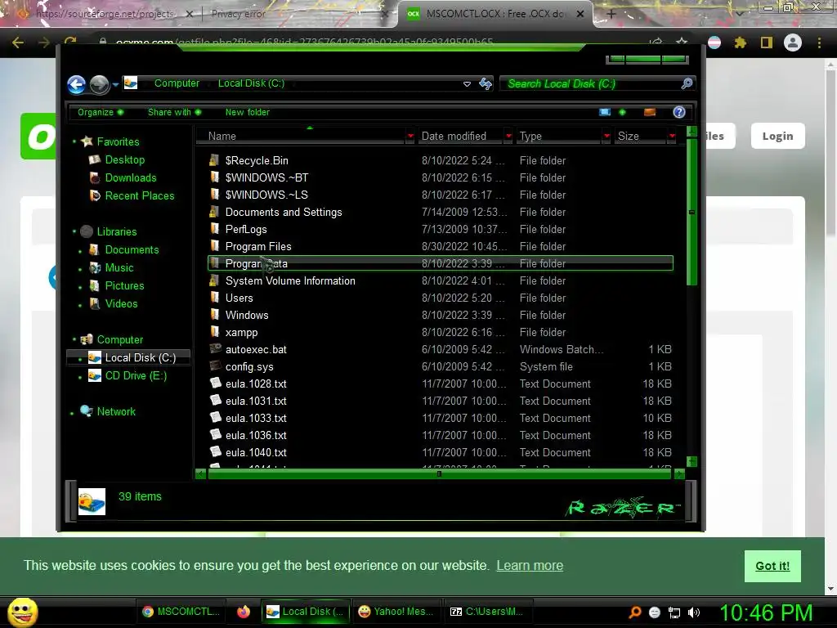
Task: Open Music library in sidebar
Action: [x=119, y=267]
